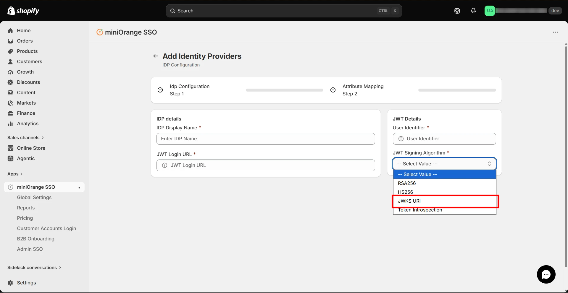This screenshot has width=568, height=293.
Task: Open the Sidekick assistant icon in top bar
Action: click(x=457, y=11)
